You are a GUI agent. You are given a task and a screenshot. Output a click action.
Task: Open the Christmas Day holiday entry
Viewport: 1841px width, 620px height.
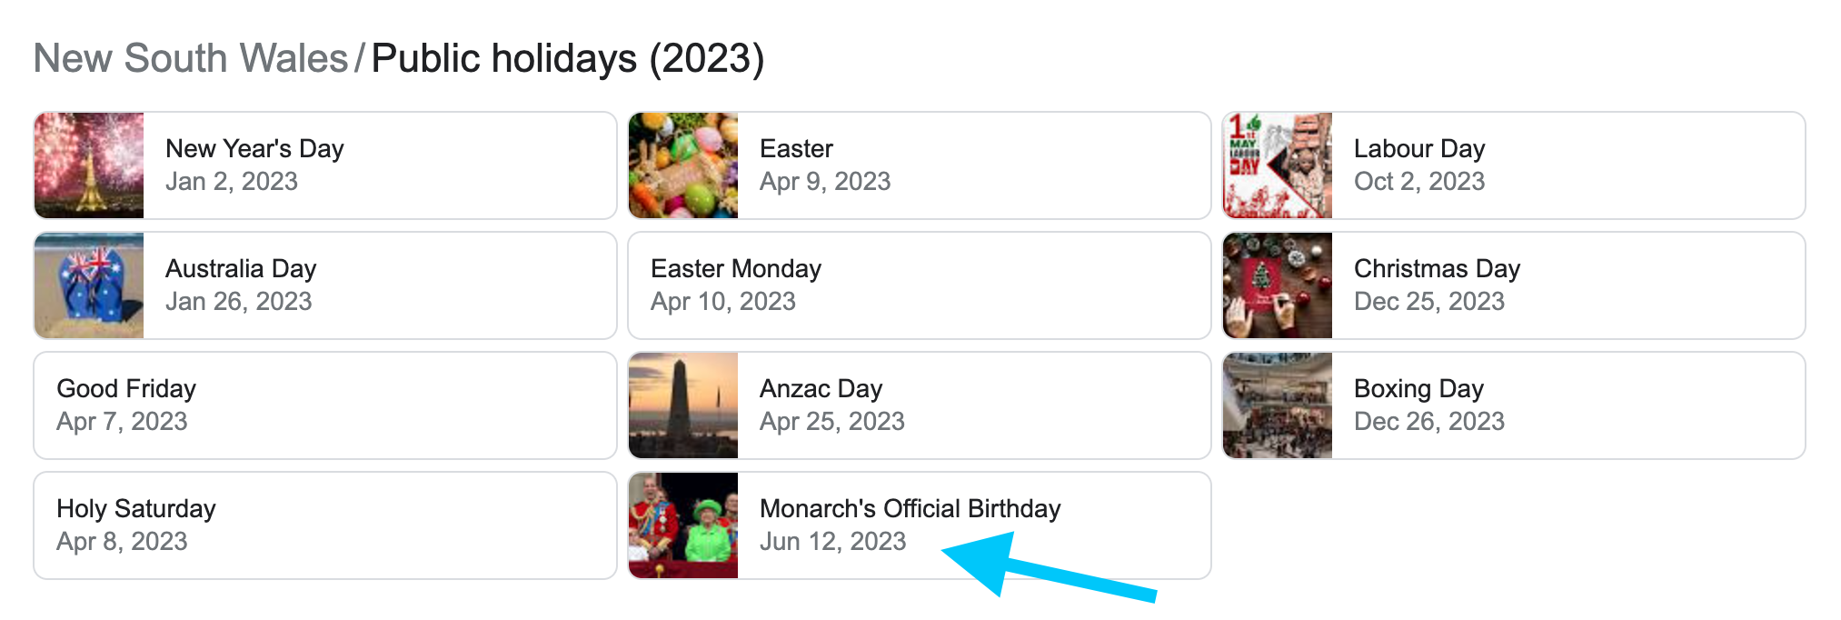tap(1514, 285)
